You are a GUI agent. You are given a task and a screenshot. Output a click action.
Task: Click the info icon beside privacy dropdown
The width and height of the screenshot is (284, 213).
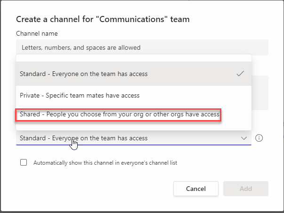click(x=259, y=138)
